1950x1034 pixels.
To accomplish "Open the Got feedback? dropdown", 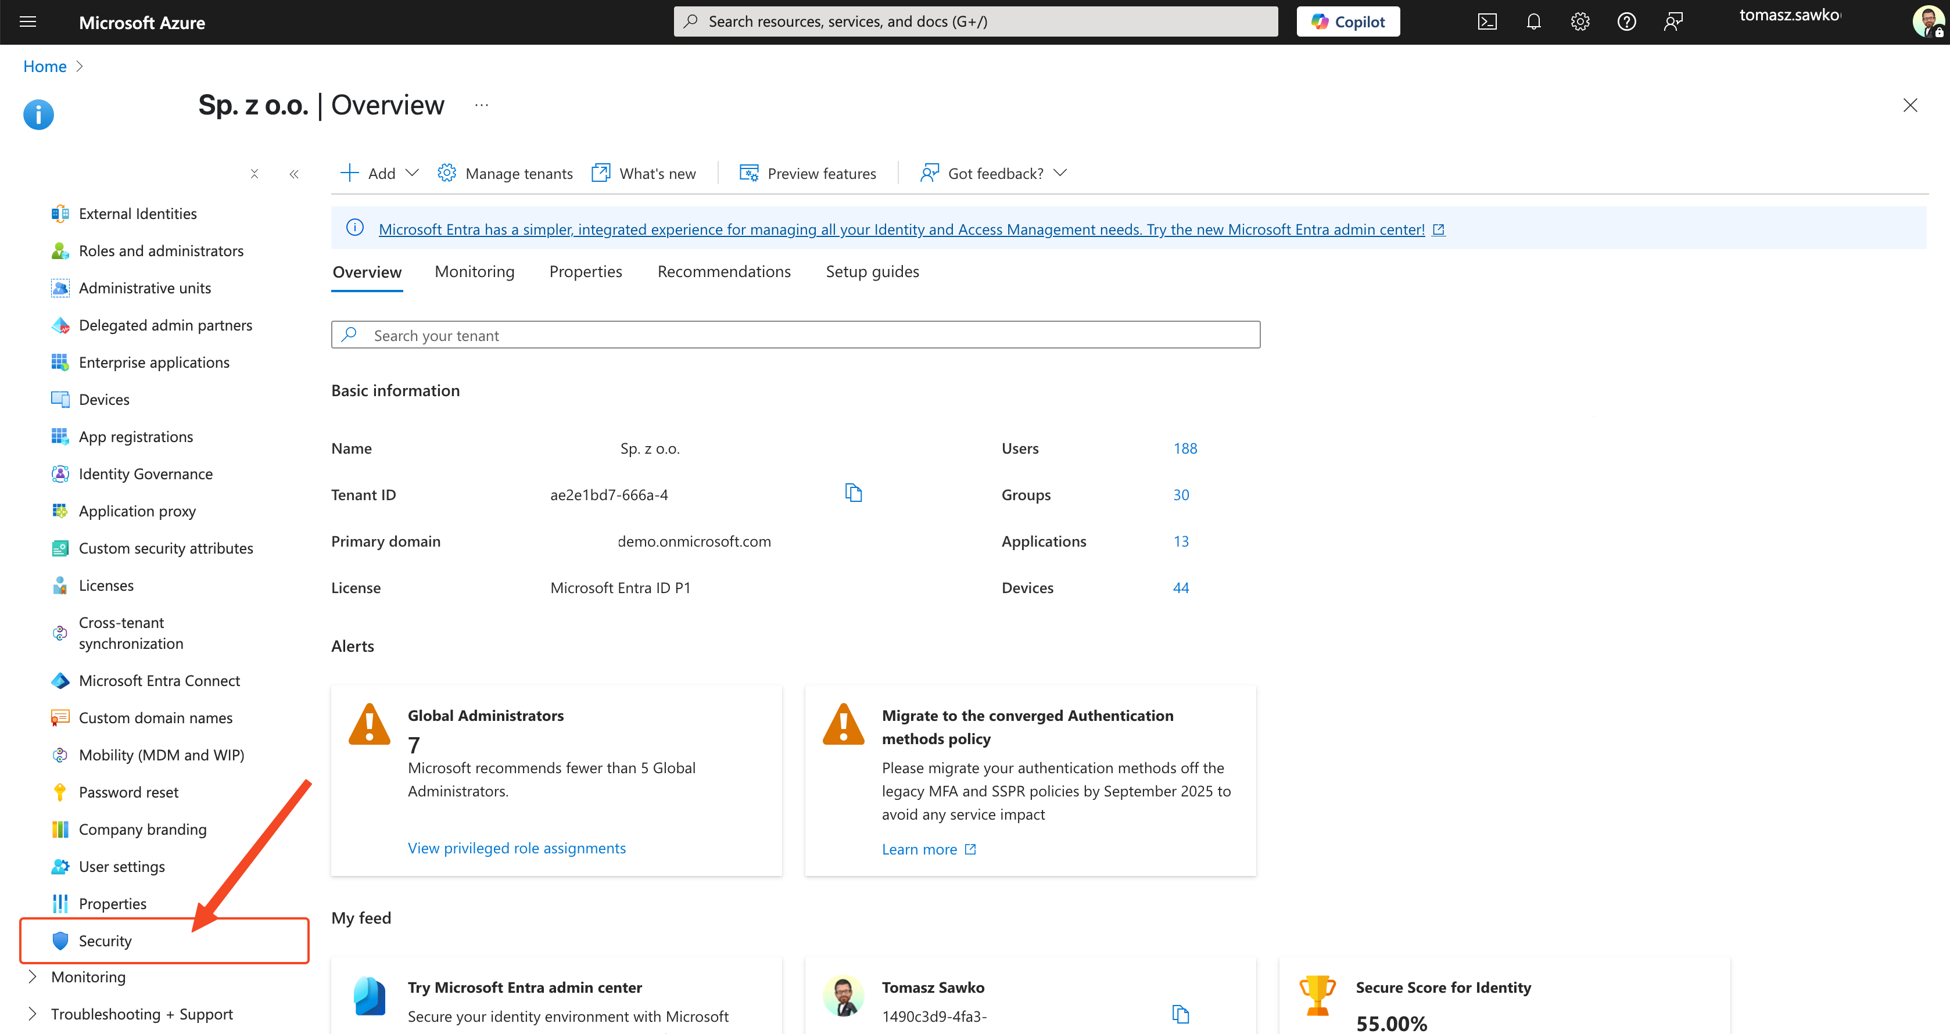I will (x=994, y=173).
